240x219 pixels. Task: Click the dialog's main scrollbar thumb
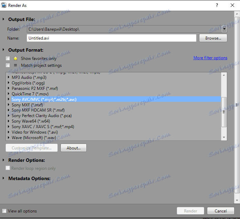click(237, 105)
